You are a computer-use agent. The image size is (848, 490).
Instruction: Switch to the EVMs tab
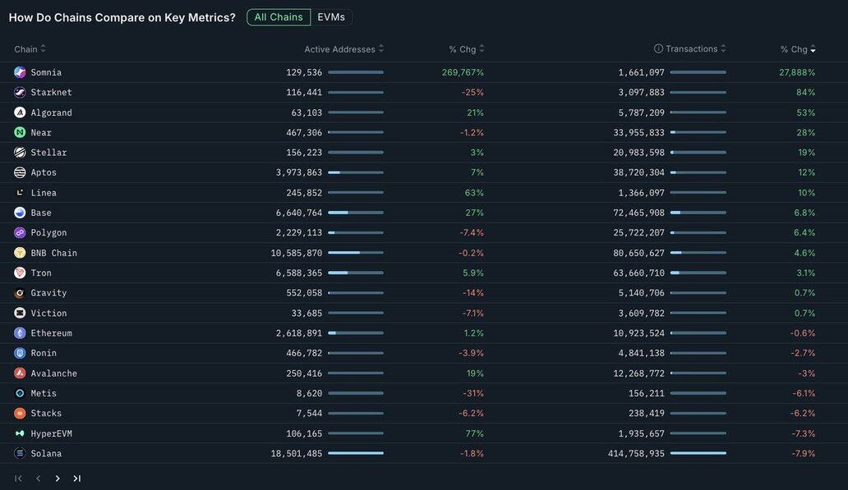point(331,17)
